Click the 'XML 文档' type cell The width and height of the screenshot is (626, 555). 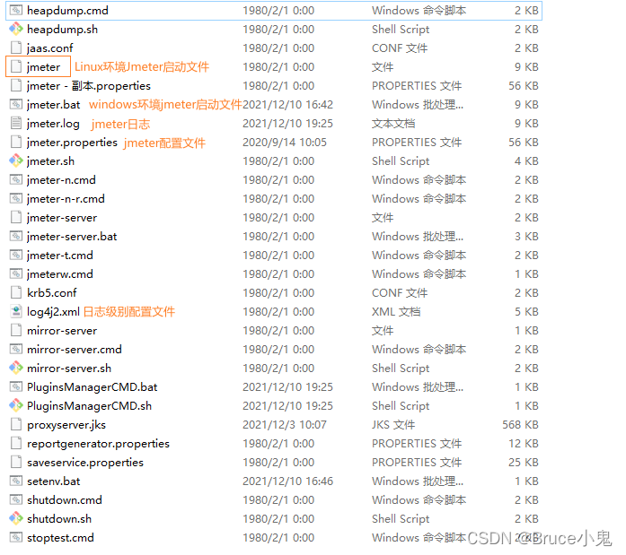pyautogui.click(x=396, y=311)
